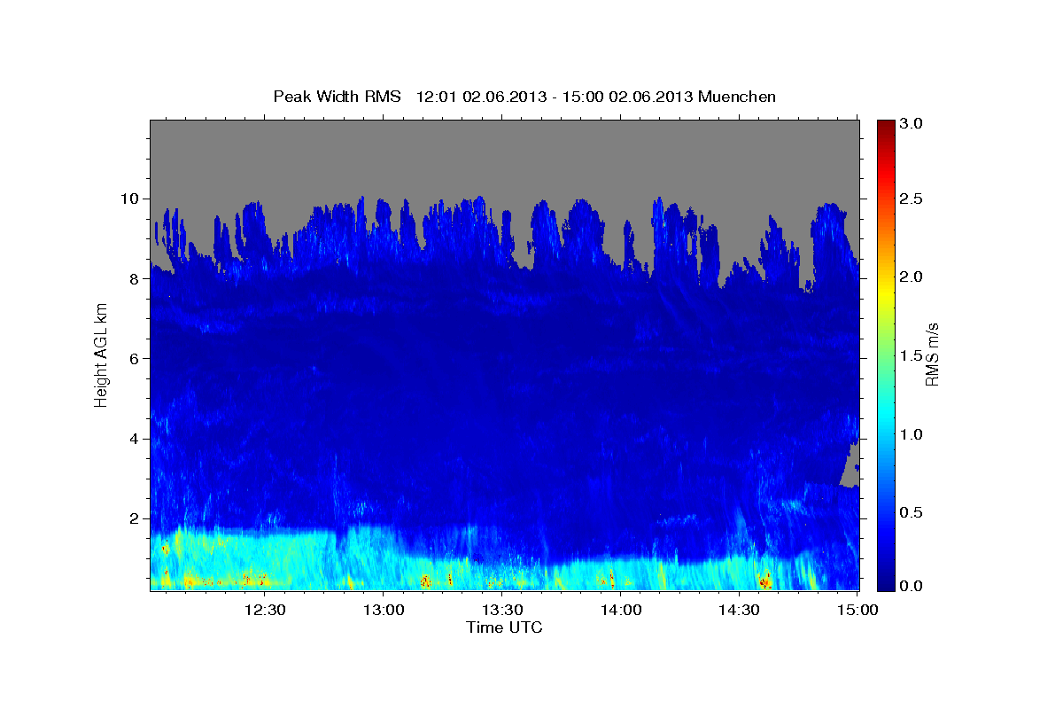1063x709 pixels.
Task: Click the dark red top of the colorbar
Action: (885, 129)
